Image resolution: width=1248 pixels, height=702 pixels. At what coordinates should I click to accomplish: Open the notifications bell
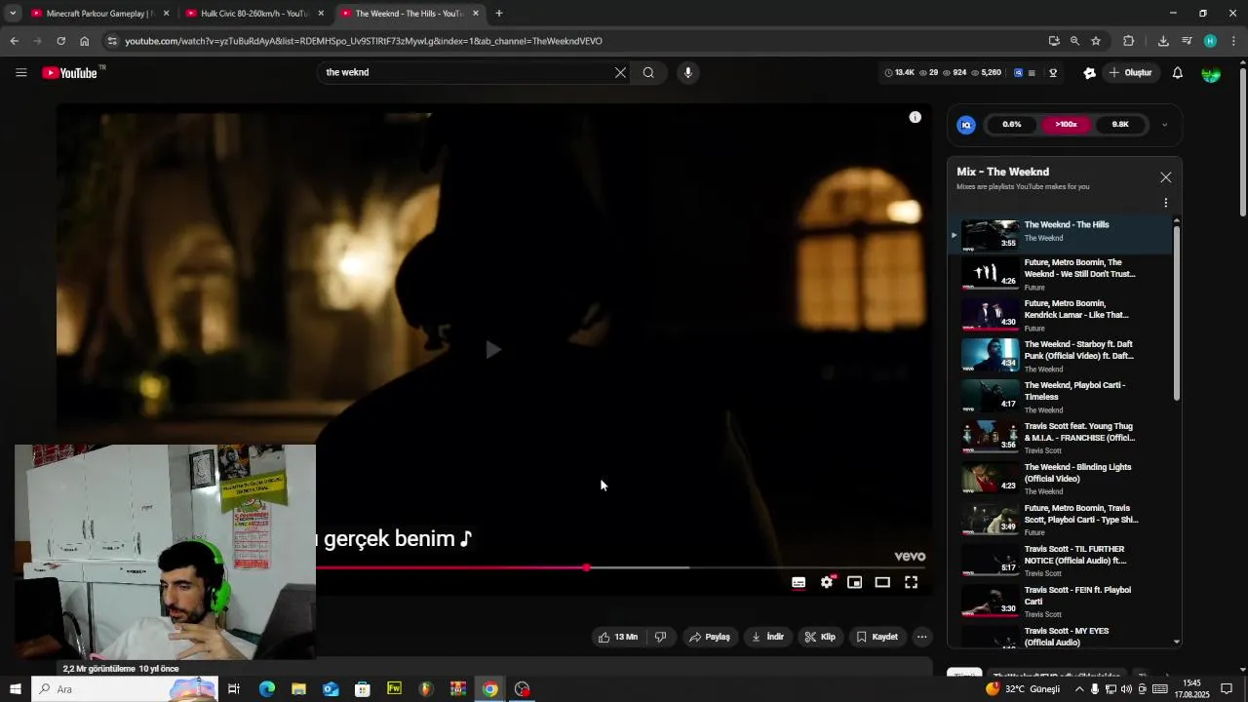pyautogui.click(x=1177, y=72)
